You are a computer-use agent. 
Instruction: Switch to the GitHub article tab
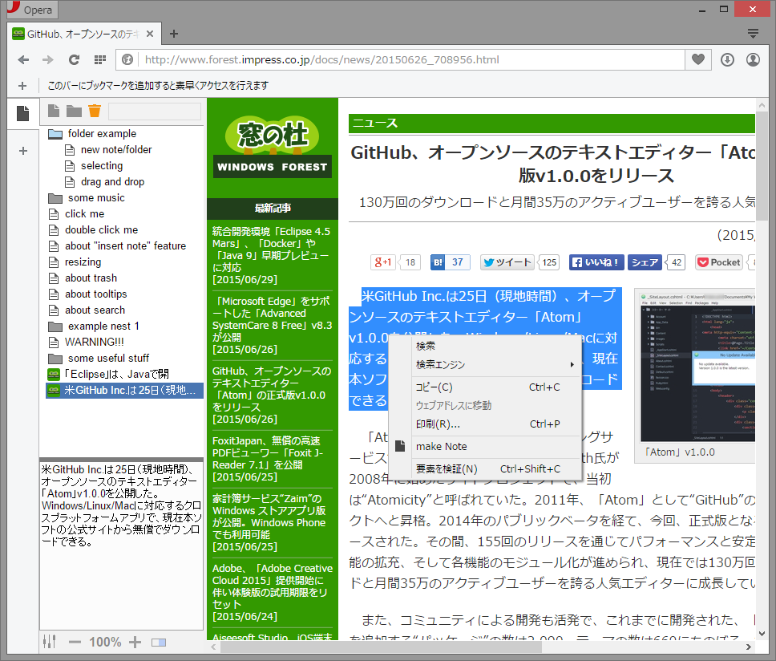[x=78, y=35]
